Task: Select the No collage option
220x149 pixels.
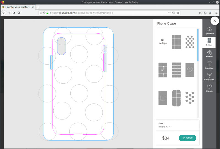Action: [x=163, y=42]
